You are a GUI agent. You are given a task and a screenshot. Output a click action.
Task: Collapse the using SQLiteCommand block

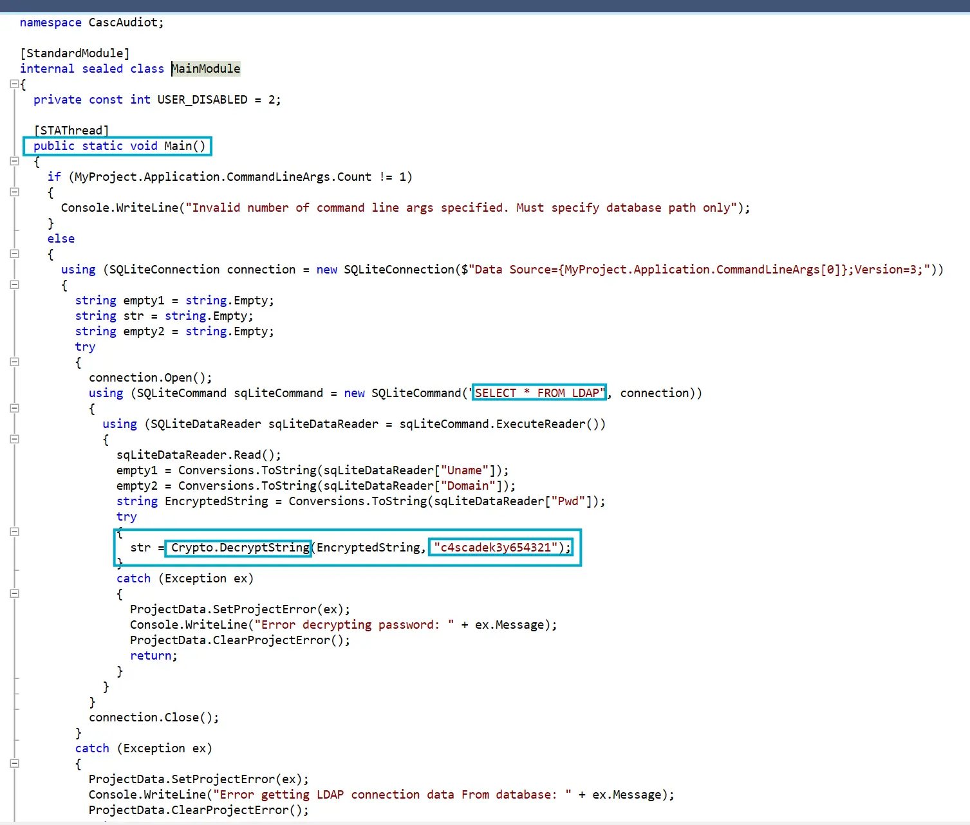14,408
